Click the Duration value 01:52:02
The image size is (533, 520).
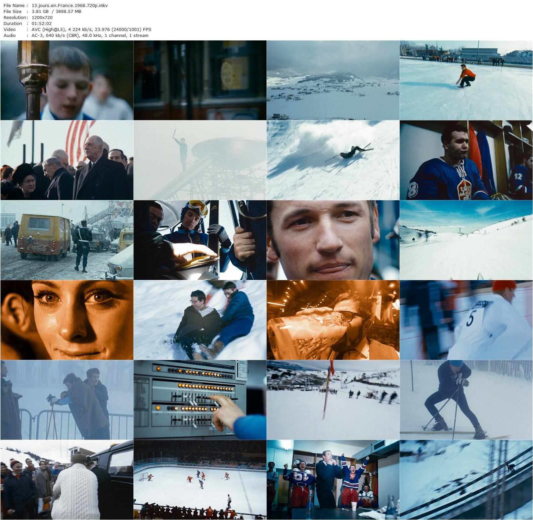pyautogui.click(x=41, y=23)
